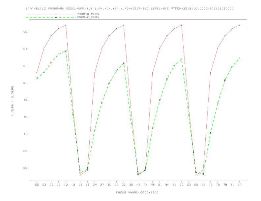The height and width of the screenshot is (201, 261).
Task: Click the y-axis tick label 69
Action: [x=25, y=151]
